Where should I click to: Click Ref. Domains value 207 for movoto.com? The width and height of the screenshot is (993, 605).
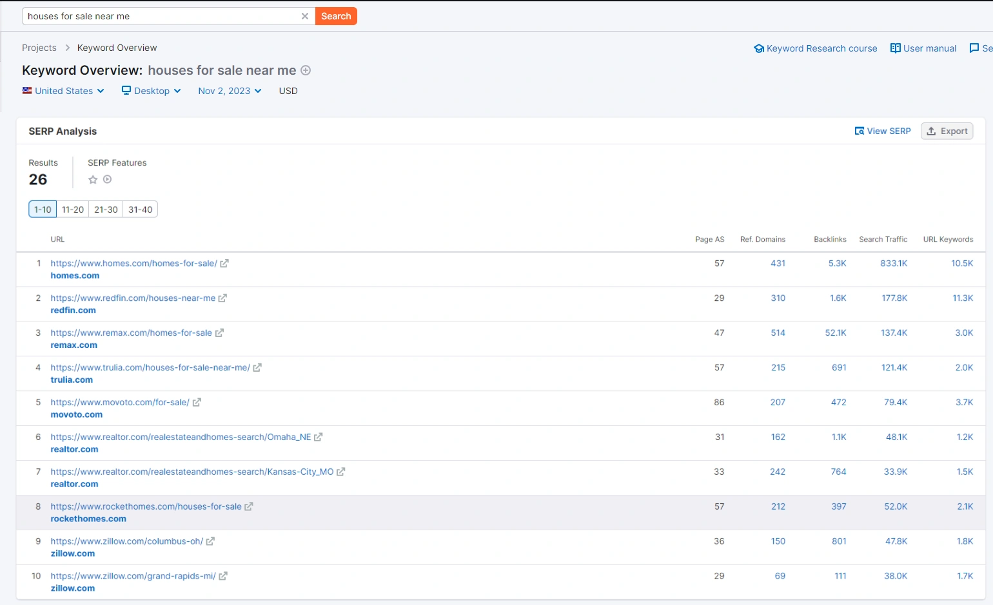[778, 403]
